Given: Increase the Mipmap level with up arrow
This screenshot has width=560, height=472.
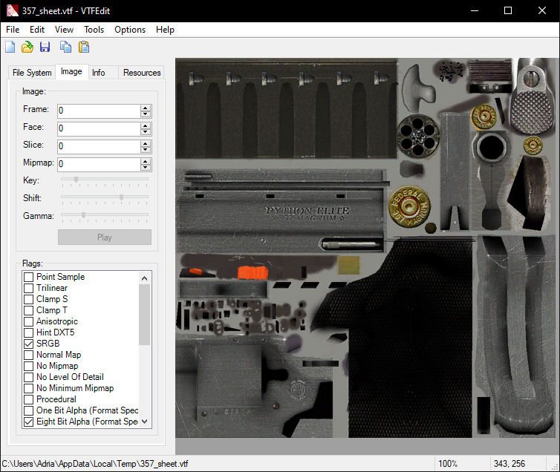Looking at the screenshot, I should (146, 161).
